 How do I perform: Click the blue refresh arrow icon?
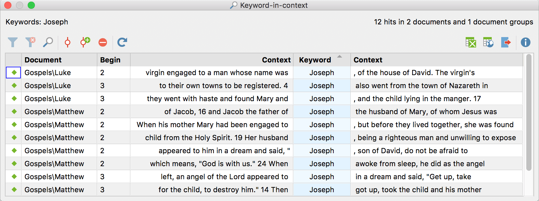pos(122,42)
